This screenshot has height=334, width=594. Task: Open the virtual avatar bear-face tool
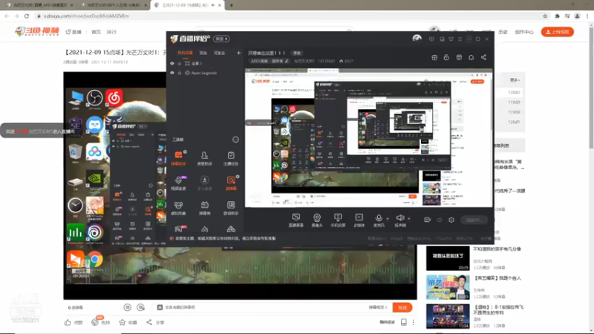(178, 208)
